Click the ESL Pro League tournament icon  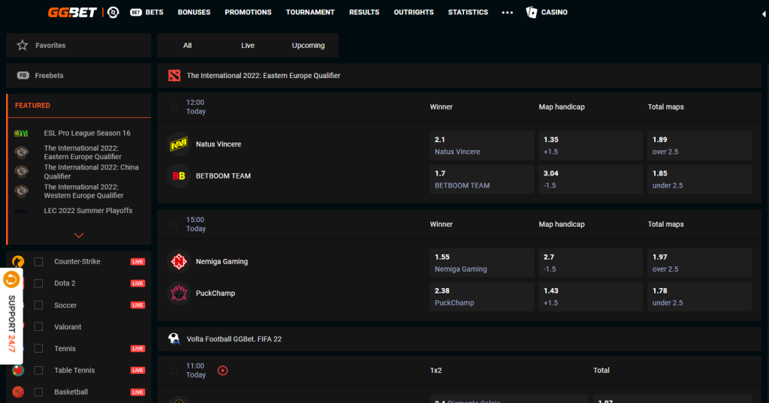[21, 134]
